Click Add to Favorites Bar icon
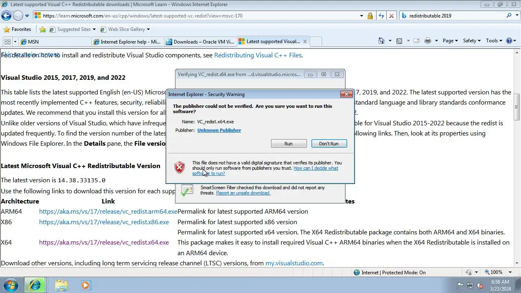The height and width of the screenshot is (293, 521). (43, 29)
